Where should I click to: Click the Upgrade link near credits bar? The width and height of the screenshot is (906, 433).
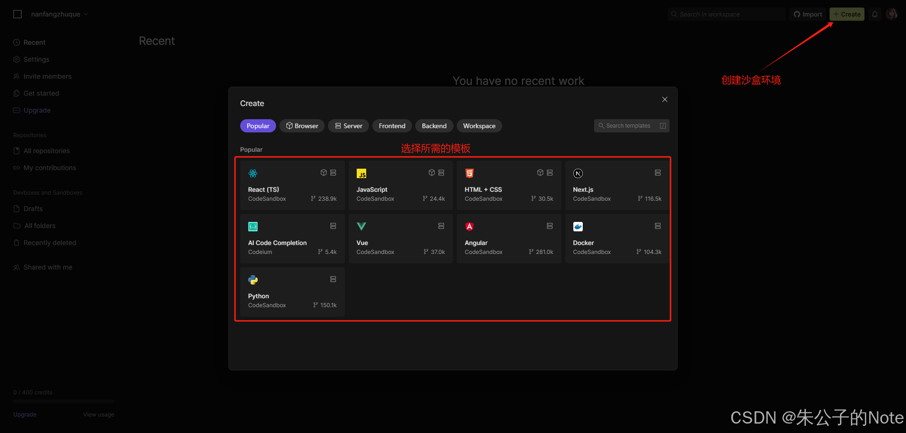click(x=25, y=415)
